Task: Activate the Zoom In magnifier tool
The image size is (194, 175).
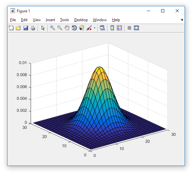Action: 52,28
